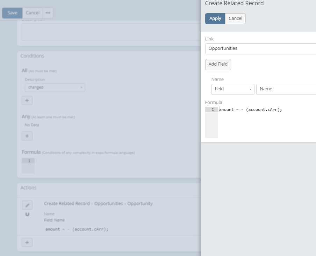Screen dimensions: 316x256
Task: Click the pencil edit icon in Actions
Action: [x=27, y=205]
